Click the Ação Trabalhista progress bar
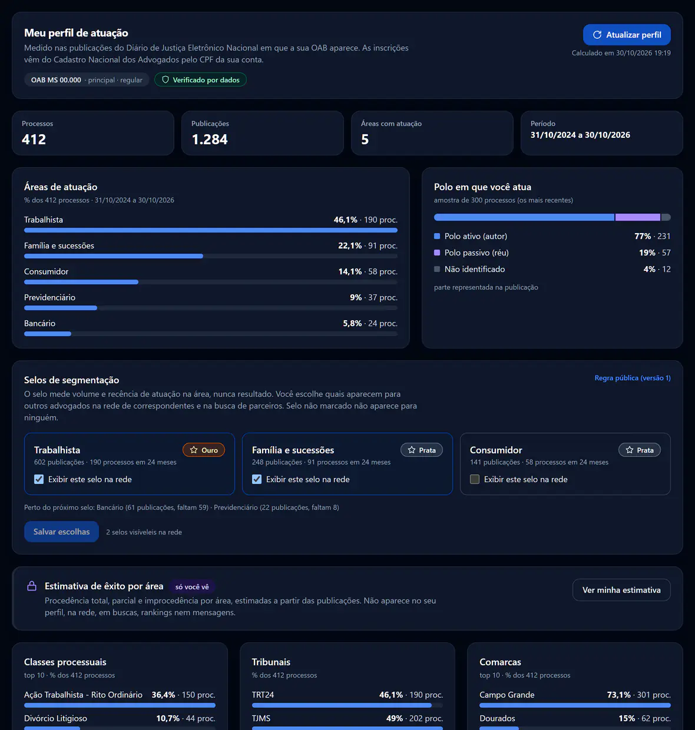695x730 pixels. [120, 705]
